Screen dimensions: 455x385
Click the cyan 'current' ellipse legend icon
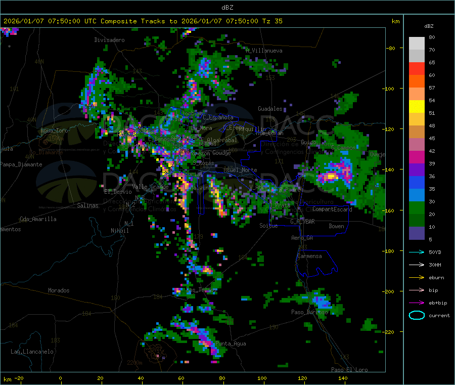pos(417,315)
